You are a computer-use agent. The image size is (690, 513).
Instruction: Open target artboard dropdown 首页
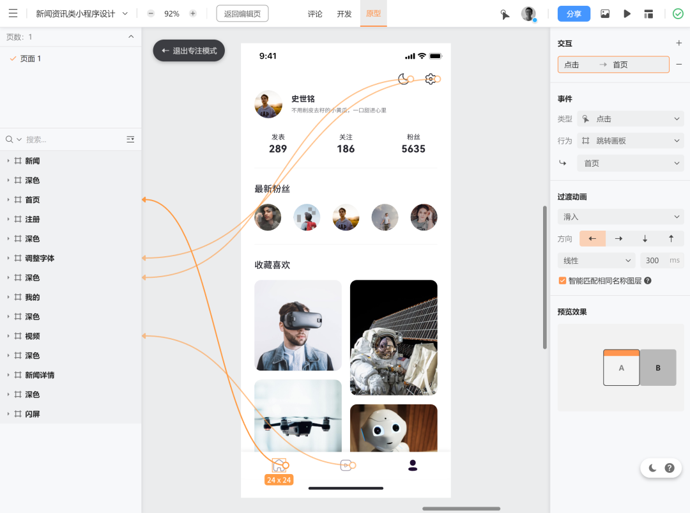(x=630, y=164)
